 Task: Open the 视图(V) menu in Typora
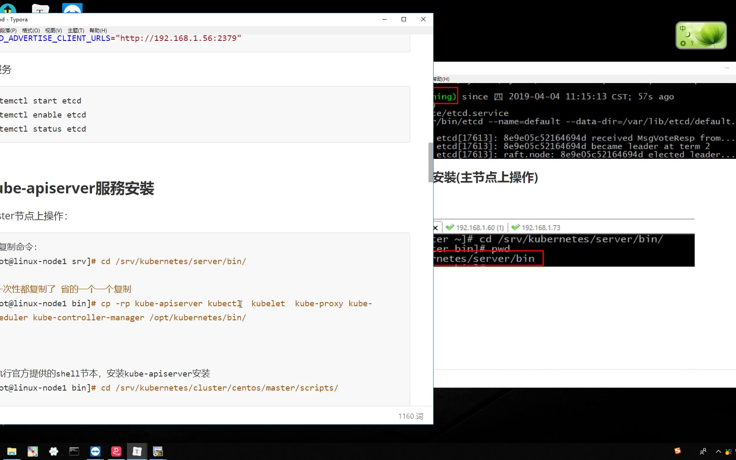click(54, 31)
